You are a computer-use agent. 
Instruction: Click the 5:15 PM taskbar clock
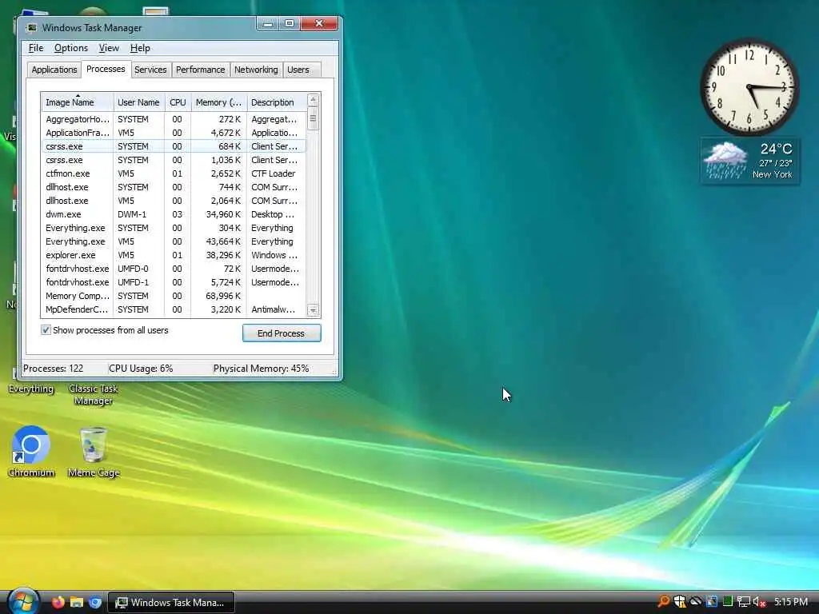791,602
